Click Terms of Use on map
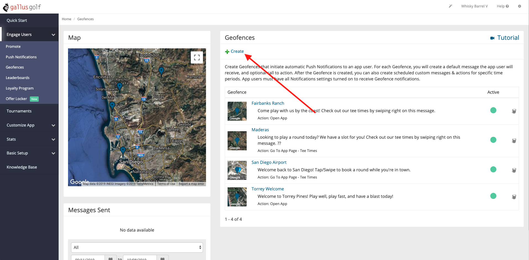The width and height of the screenshot is (529, 260). [x=166, y=184]
